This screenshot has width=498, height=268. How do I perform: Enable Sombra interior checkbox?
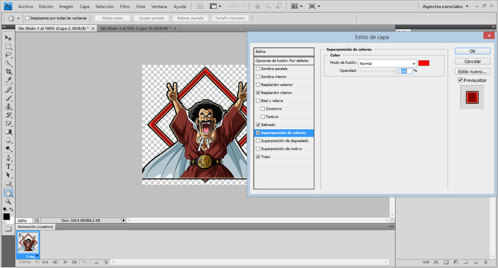tap(258, 77)
